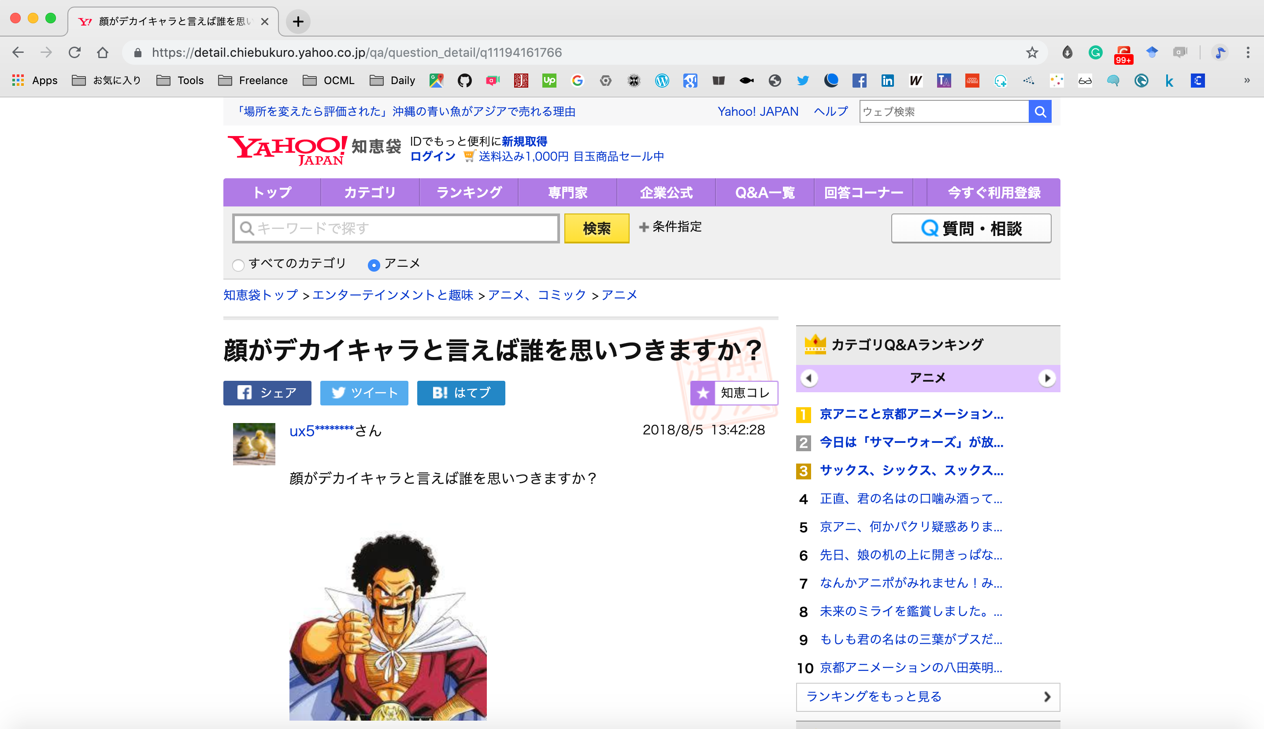The width and height of the screenshot is (1264, 729).
Task: Open the Facebook bookmark icon
Action: (x=859, y=80)
